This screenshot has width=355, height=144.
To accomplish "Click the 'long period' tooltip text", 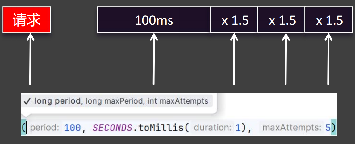I will coord(57,101).
